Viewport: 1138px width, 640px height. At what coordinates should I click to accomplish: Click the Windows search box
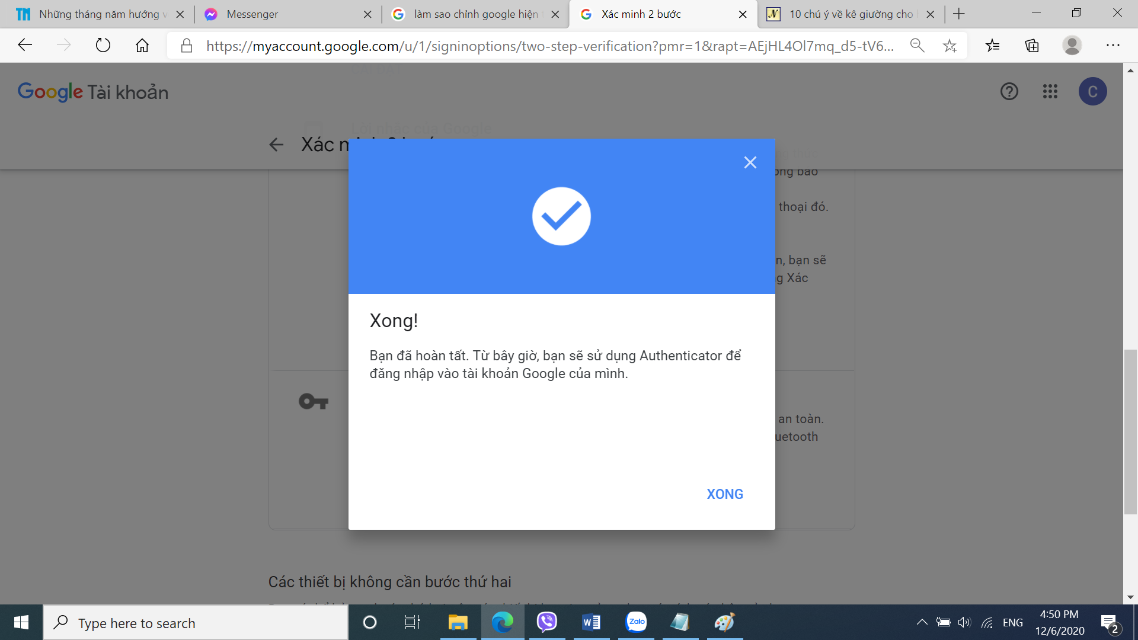196,623
